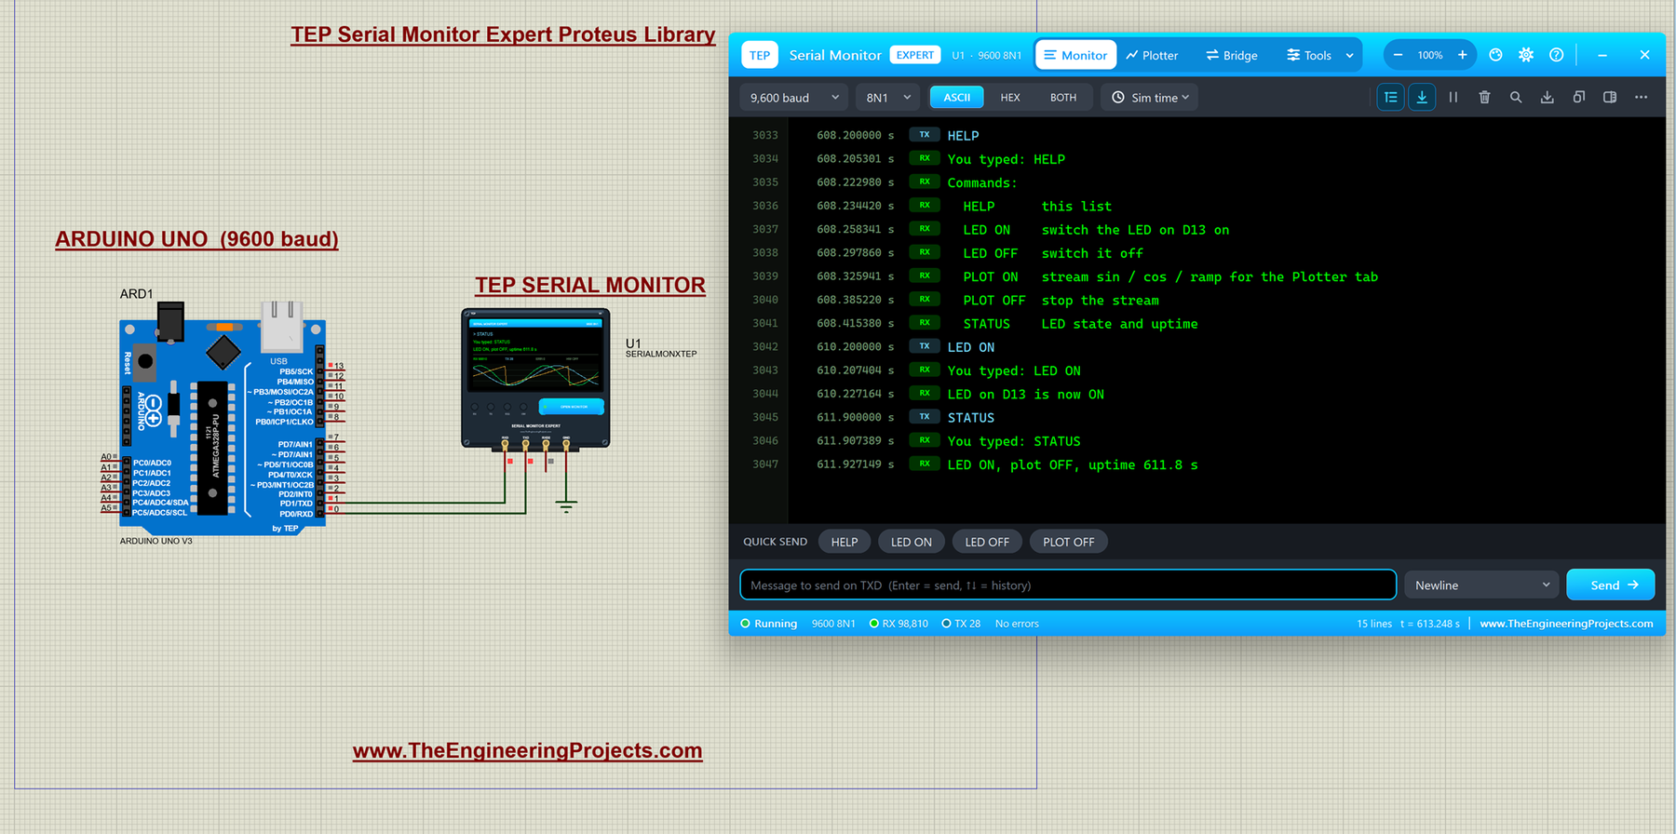The height and width of the screenshot is (834, 1676).
Task: Click the Arduino Reset button on board
Action: coord(145,362)
